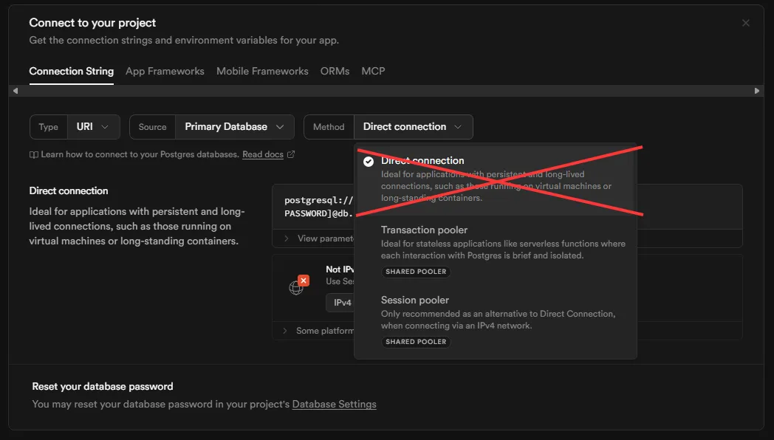Click the checkmark icon beside Direct connection option
Screen dimensions: 774x440
coord(369,162)
